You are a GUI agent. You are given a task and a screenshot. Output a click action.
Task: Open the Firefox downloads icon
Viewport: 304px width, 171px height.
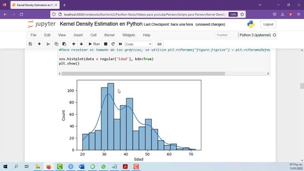click(x=283, y=14)
